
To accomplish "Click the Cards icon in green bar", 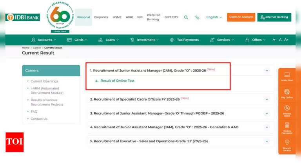I will [x=69, y=40].
